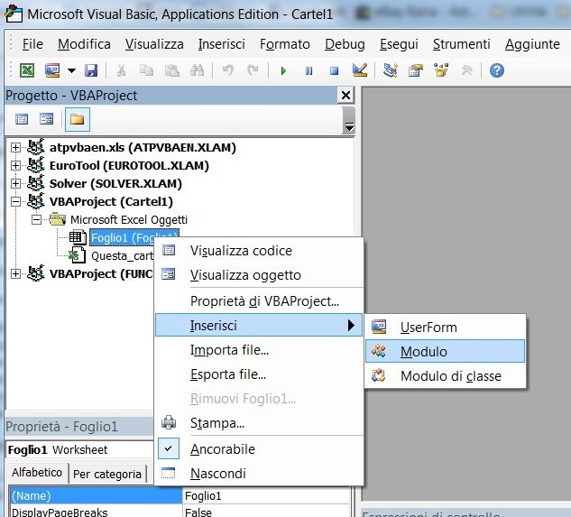
Task: Open the Inserisci menu in menu bar
Action: coord(221,44)
